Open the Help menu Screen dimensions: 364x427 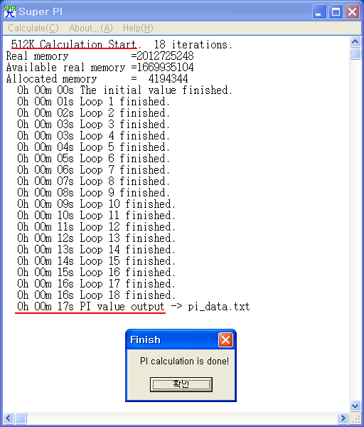pos(138,28)
